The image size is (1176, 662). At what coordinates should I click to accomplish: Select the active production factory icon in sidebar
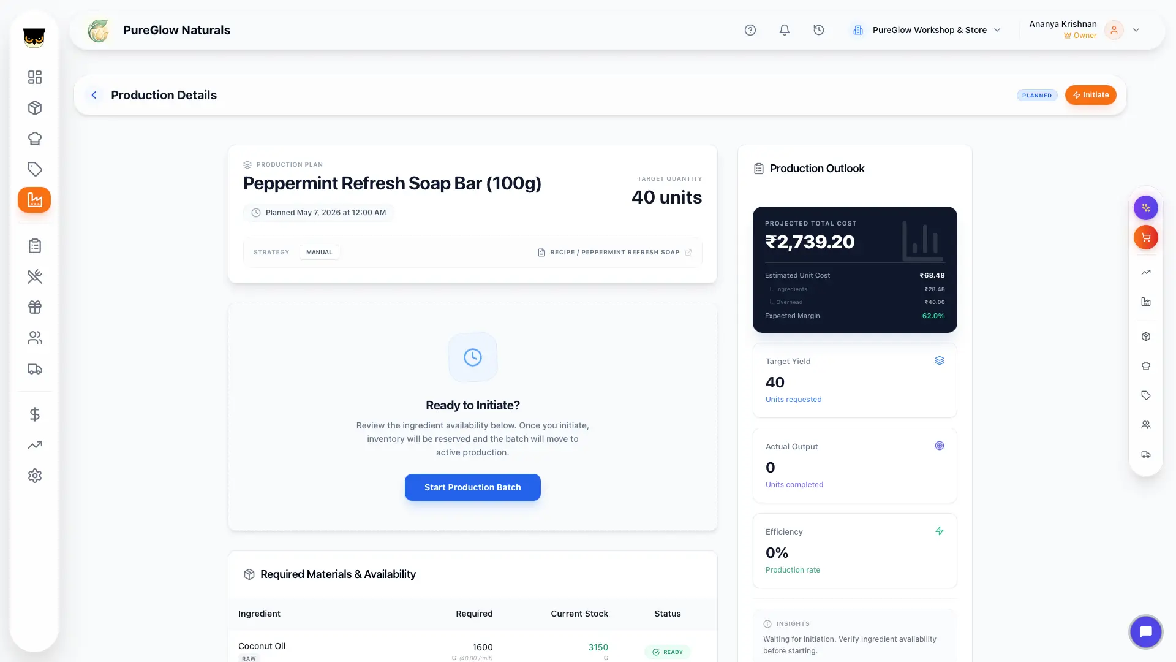[x=34, y=200]
